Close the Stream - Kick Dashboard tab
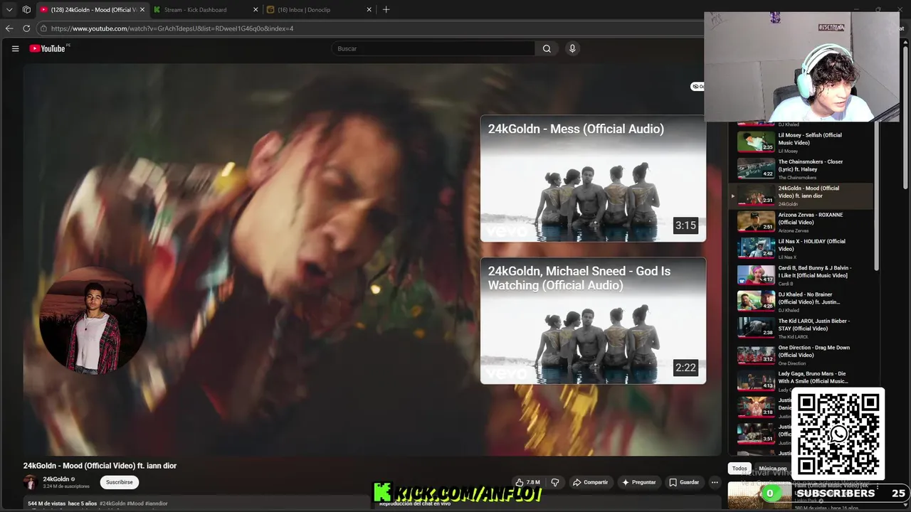The image size is (911, 512). 256,9
